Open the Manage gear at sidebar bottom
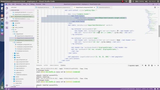Image resolution: width=160 pixels, height=90 pixels. [x=7, y=85]
